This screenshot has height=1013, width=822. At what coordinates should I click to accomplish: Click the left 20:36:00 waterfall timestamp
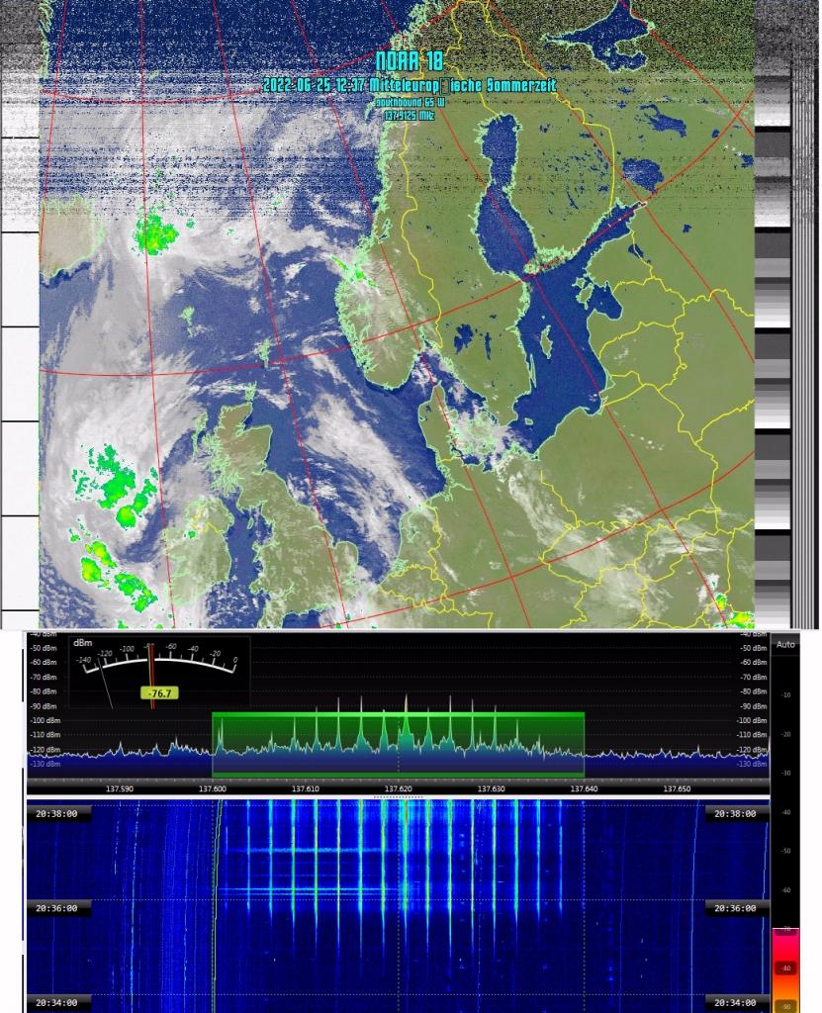coord(56,908)
